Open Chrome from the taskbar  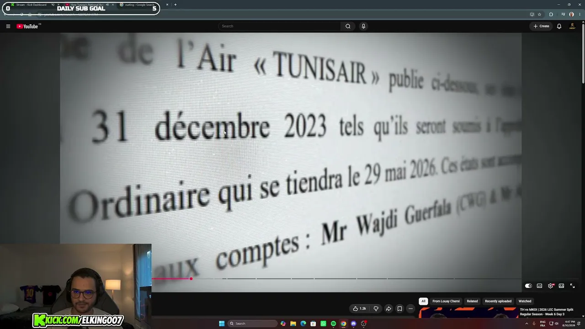click(343, 324)
